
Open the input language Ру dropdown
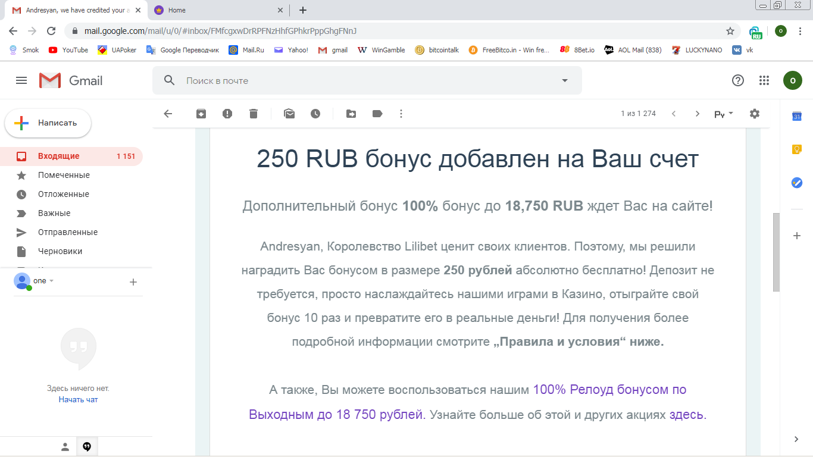(724, 114)
